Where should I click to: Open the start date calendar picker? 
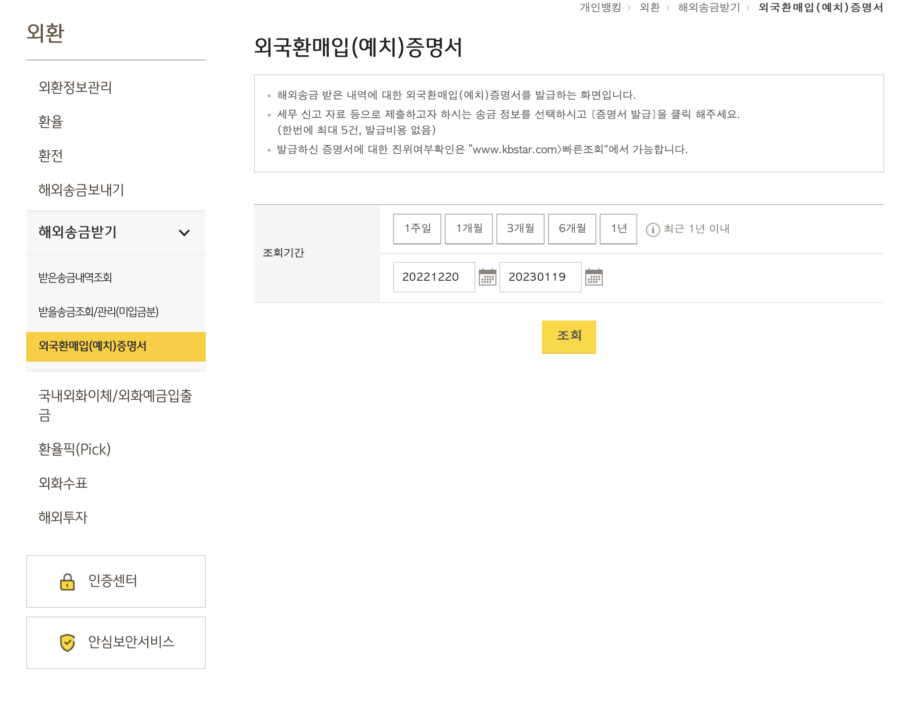pyautogui.click(x=487, y=277)
